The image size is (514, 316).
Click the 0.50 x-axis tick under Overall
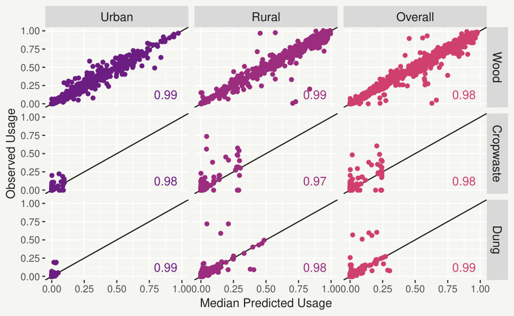click(x=415, y=289)
